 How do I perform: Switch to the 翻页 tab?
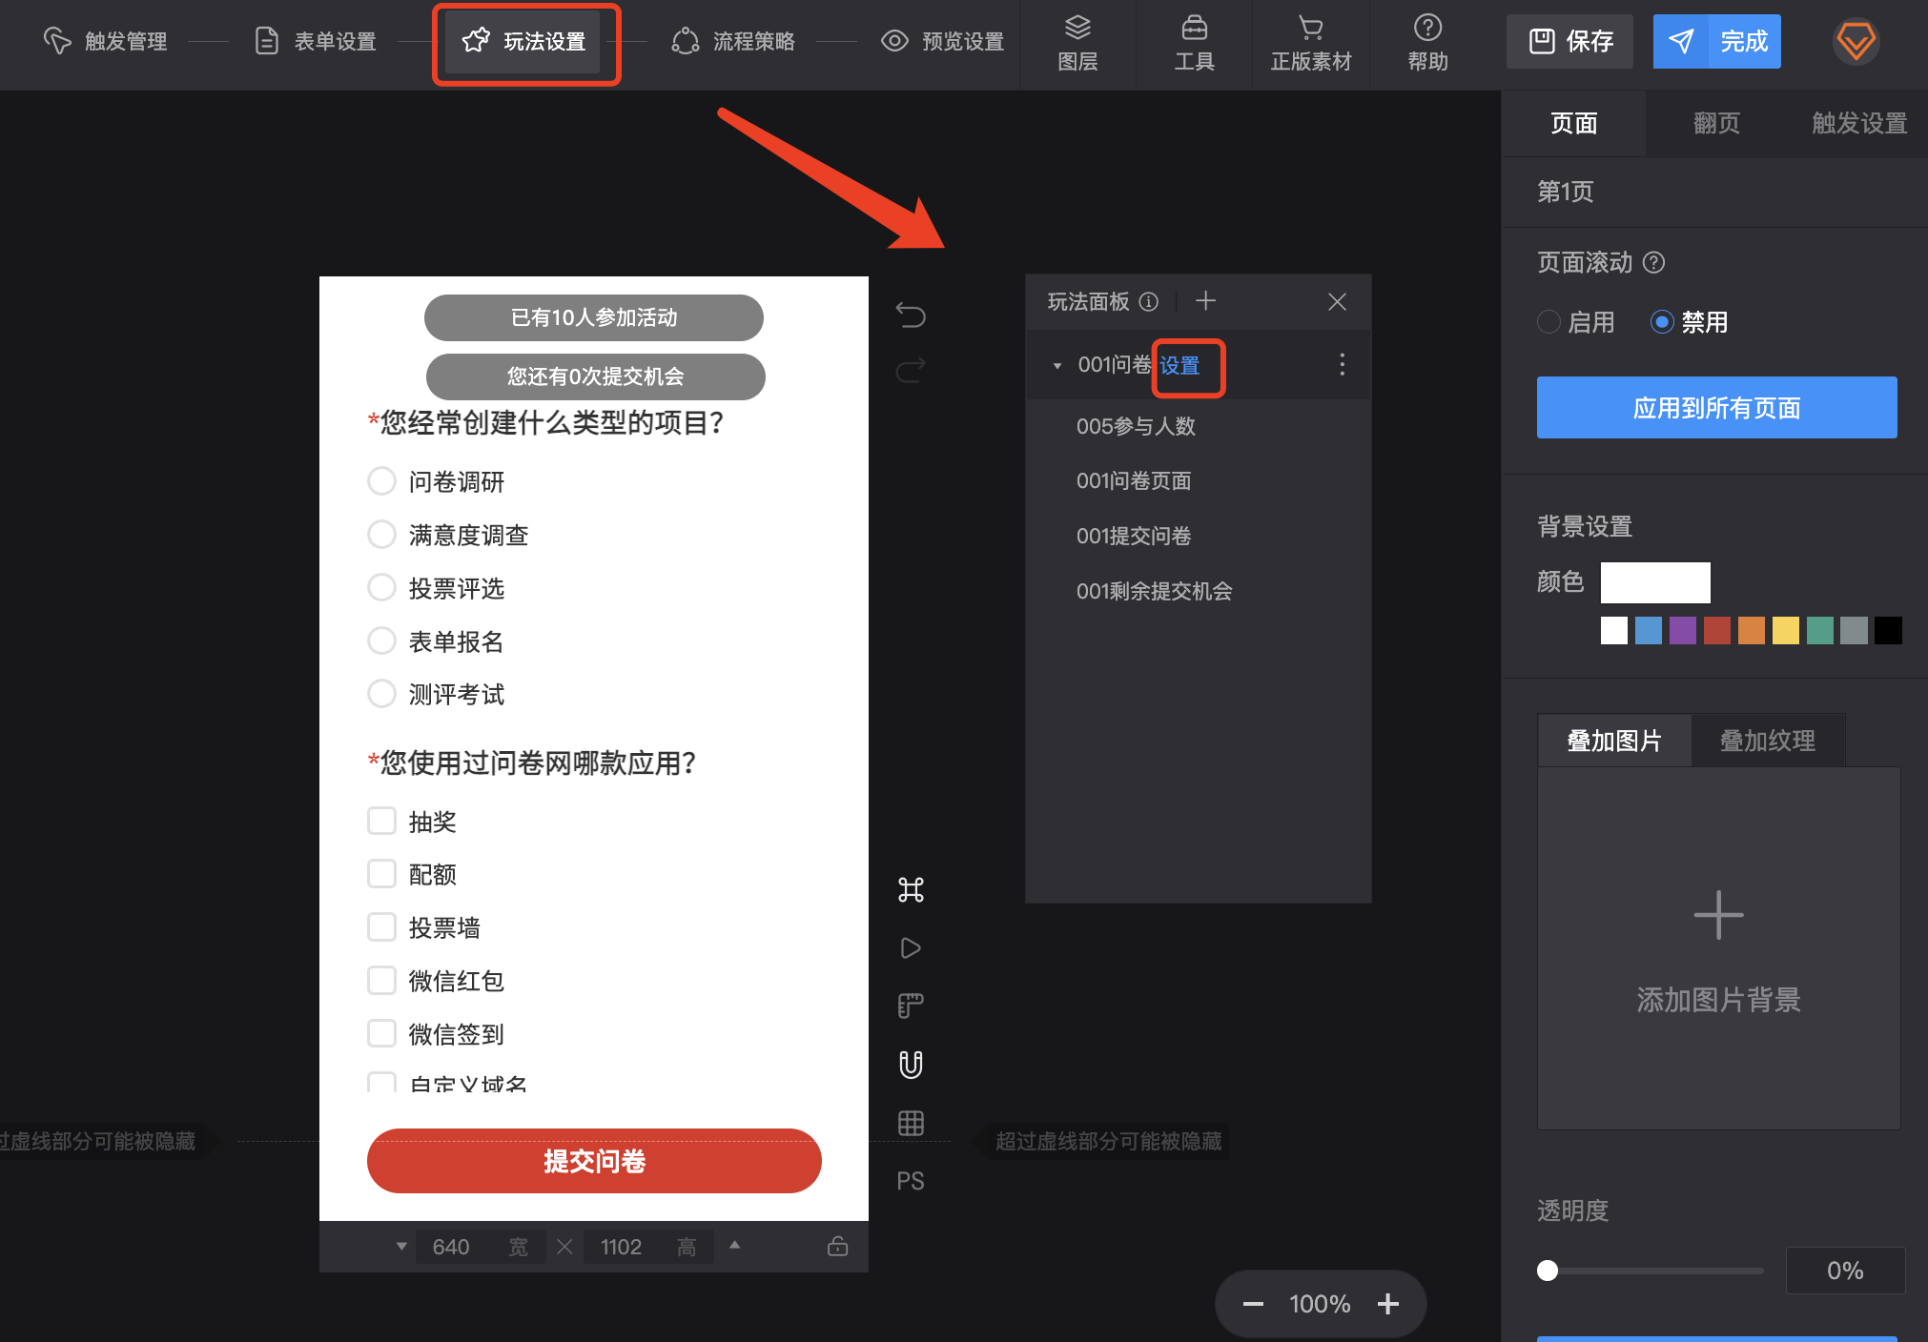tap(1716, 123)
